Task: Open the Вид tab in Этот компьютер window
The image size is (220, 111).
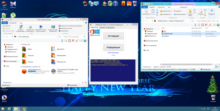Action: [x=21, y=23]
